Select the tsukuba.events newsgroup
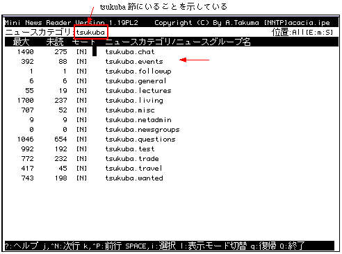 pos(134,61)
